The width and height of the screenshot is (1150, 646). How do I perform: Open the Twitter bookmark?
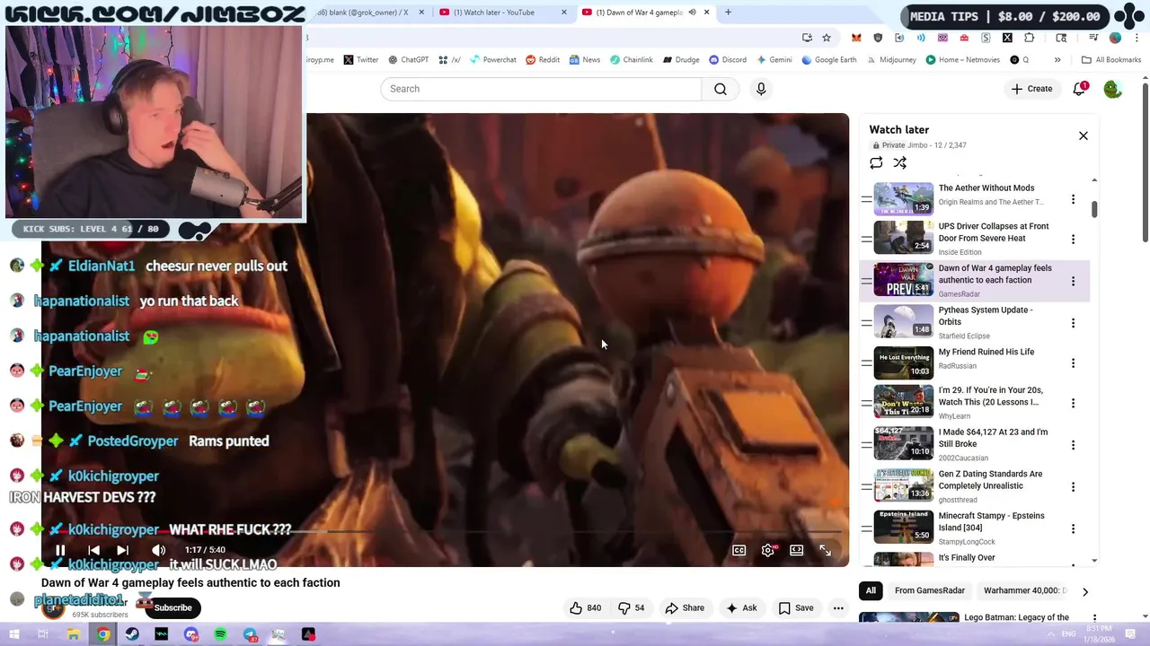[360, 60]
